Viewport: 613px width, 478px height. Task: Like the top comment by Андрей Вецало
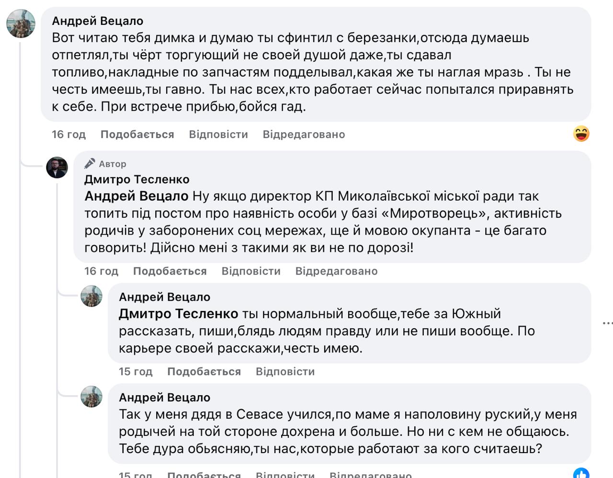click(137, 135)
